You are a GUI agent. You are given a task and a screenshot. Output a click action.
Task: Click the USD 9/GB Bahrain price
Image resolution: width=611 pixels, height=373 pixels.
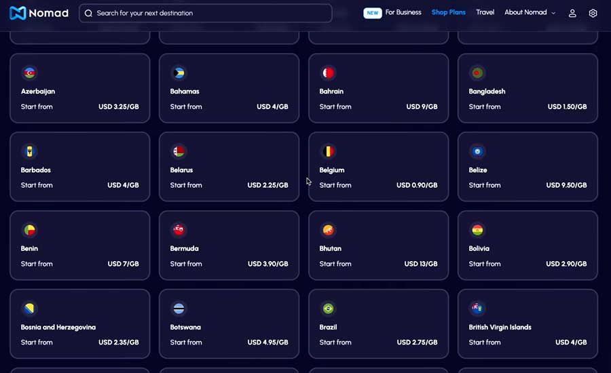pyautogui.click(x=422, y=106)
